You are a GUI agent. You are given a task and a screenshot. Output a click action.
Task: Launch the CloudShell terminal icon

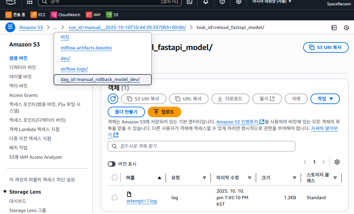click(190, 2)
